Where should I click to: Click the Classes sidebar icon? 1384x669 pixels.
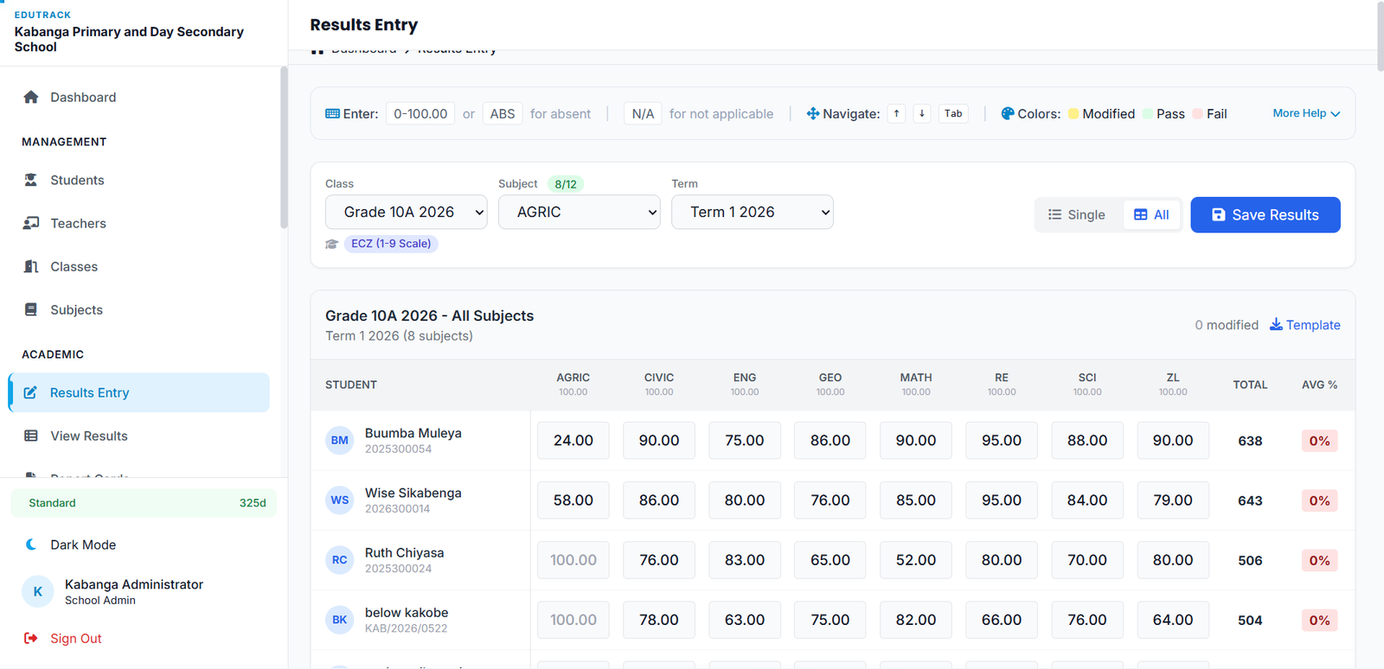(31, 266)
